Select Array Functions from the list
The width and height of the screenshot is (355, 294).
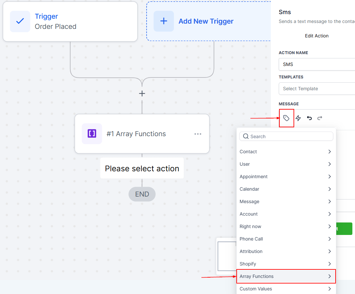[256, 276]
